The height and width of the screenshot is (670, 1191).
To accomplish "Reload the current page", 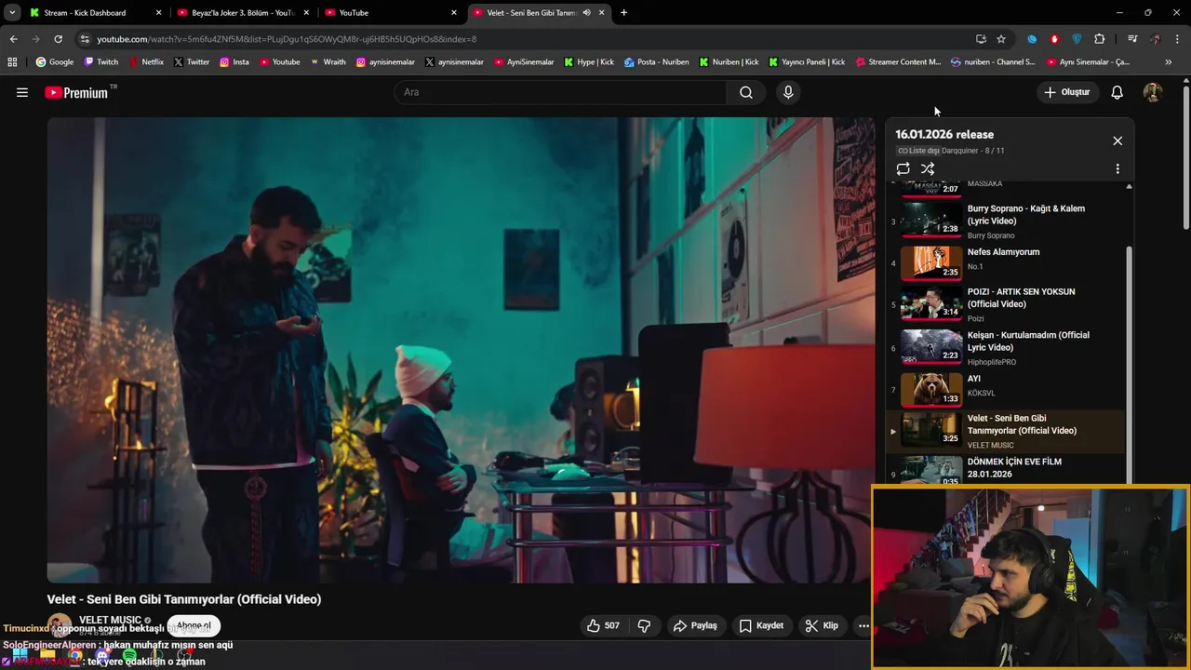I will click(58, 39).
